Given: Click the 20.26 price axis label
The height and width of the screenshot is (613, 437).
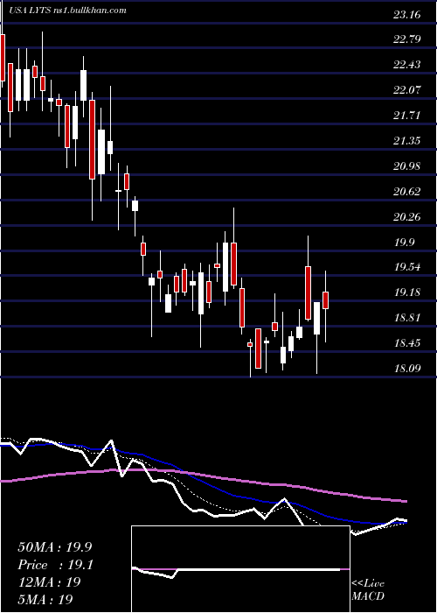Looking at the screenshot, I should pyautogui.click(x=406, y=217).
